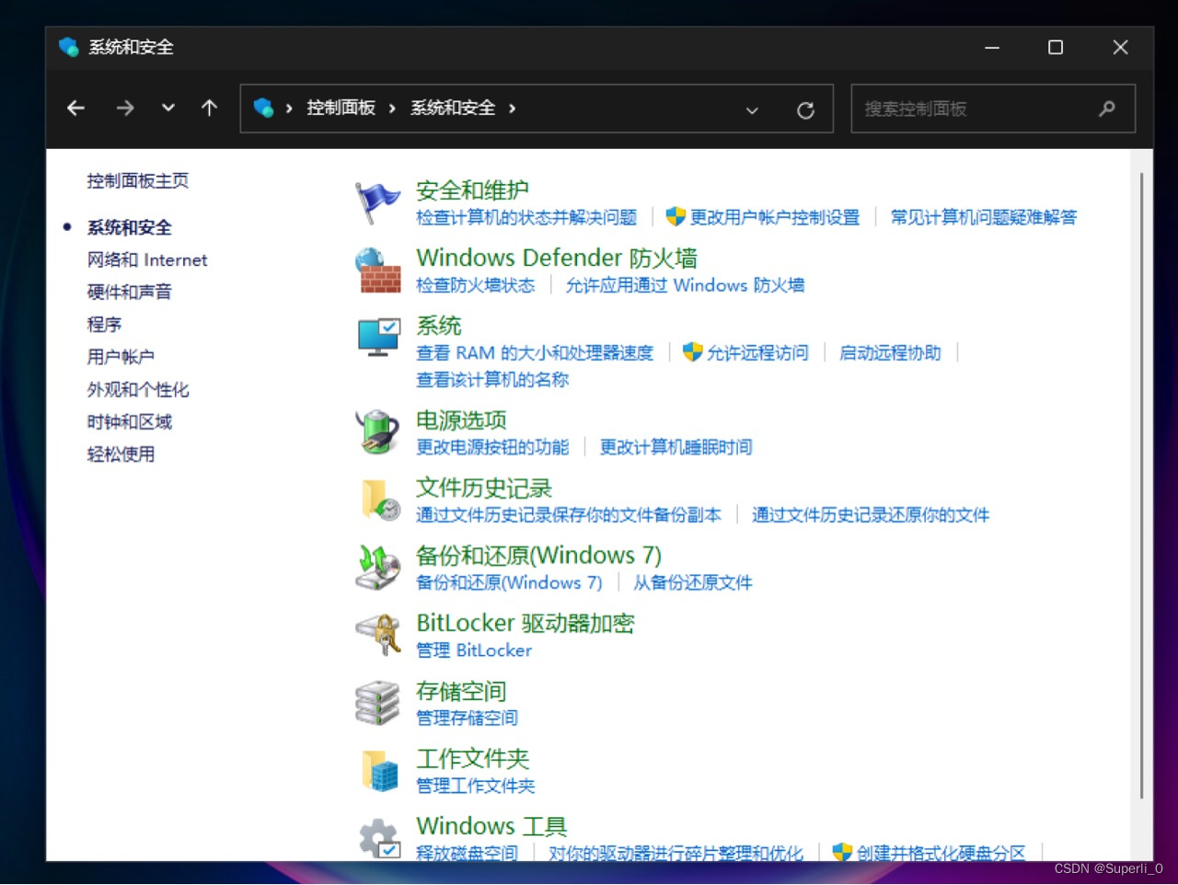Open the Windows 工具 gear icon
1178x885 pixels.
378,838
